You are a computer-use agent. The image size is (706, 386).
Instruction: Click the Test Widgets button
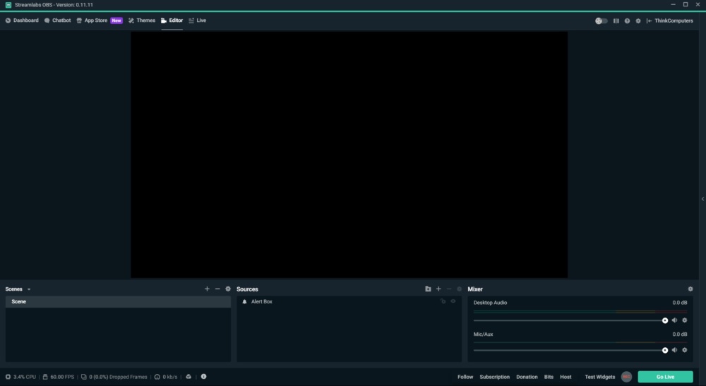coord(599,377)
